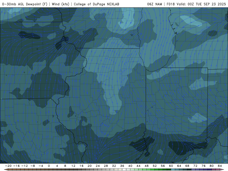Click the 16 legend value
Viewport: 228px width, 171px height.
tap(82, 166)
